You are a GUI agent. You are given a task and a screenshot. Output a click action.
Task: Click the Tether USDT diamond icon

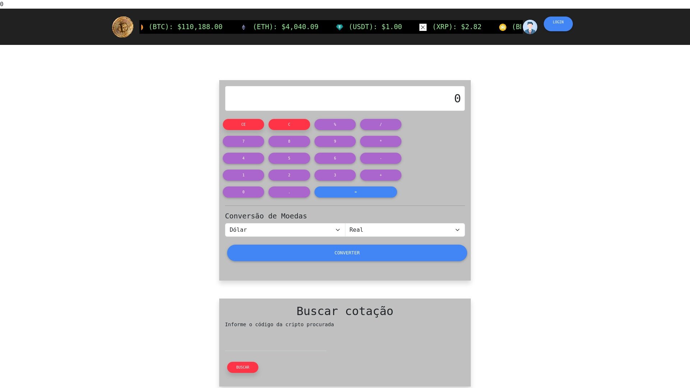(340, 27)
